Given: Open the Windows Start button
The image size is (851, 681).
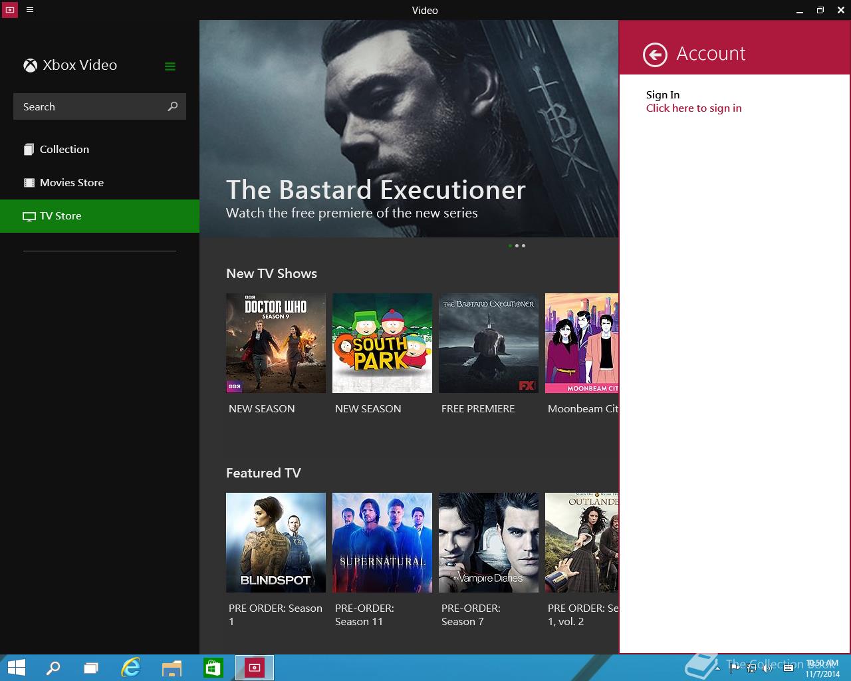Looking at the screenshot, I should coord(16,668).
